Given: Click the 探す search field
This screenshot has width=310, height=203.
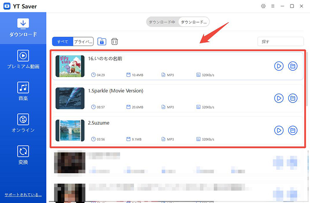Looking at the screenshot, I should (280, 42).
